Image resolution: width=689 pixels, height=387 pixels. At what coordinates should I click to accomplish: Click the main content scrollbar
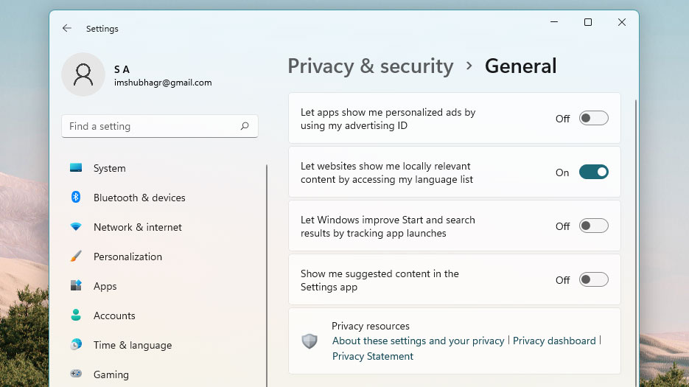pos(636,242)
